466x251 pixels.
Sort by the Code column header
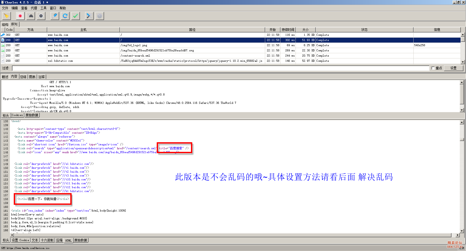(10, 30)
